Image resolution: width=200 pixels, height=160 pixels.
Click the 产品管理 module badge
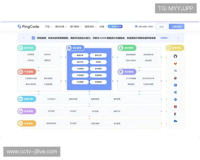[x=27, y=72]
